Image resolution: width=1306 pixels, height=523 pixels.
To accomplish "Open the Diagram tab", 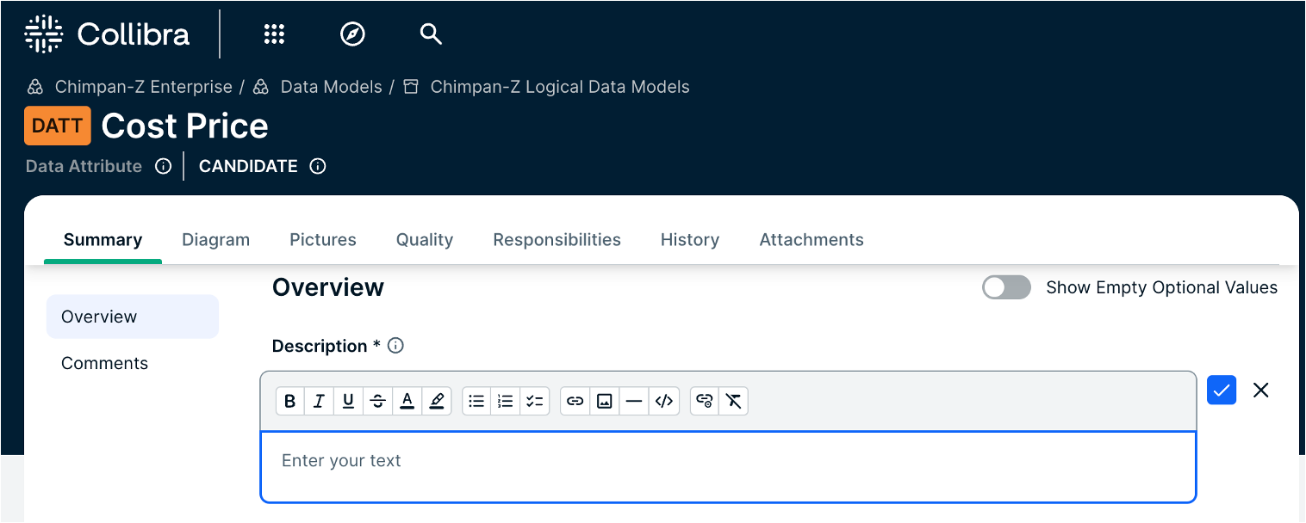I will point(215,240).
